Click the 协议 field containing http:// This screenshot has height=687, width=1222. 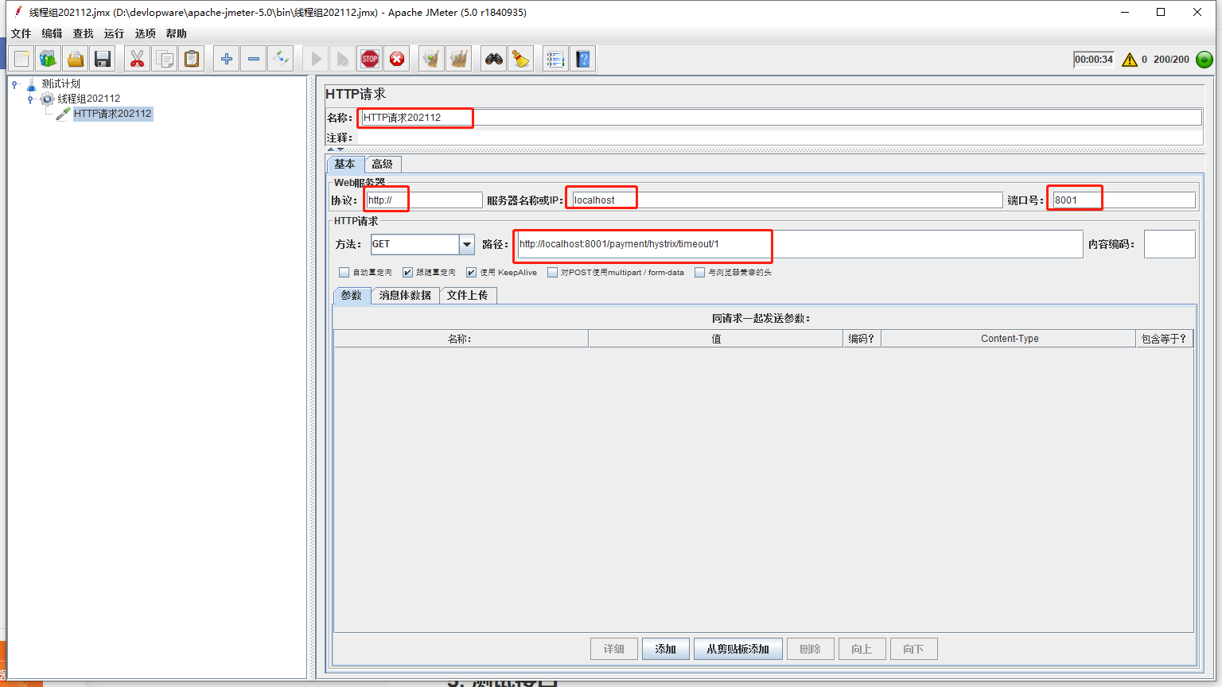pos(424,200)
